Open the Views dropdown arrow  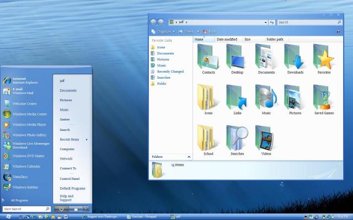[198, 32]
